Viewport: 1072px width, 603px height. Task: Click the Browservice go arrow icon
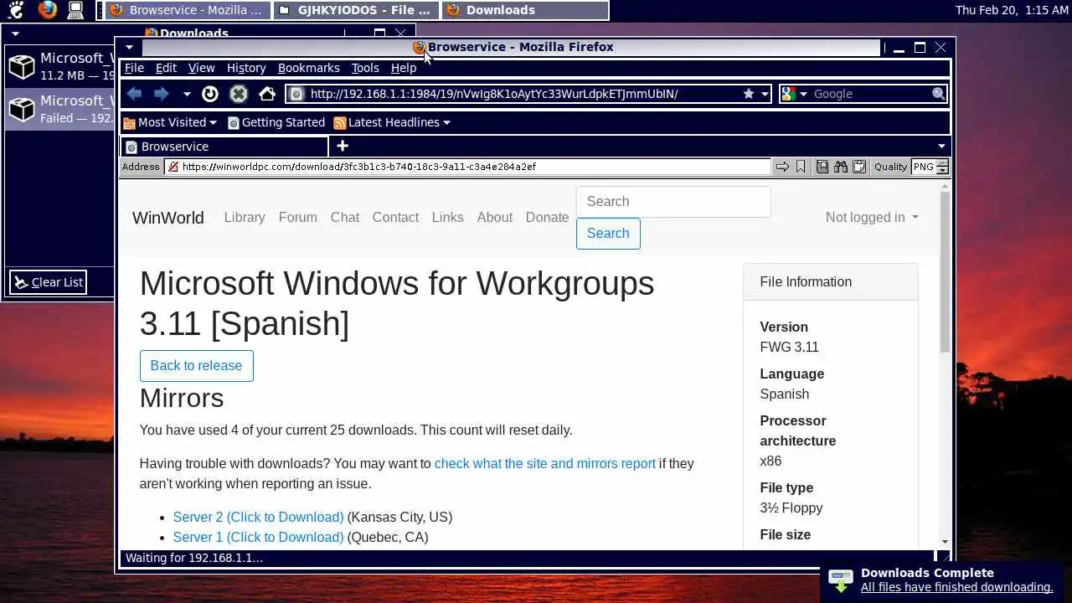(x=782, y=167)
